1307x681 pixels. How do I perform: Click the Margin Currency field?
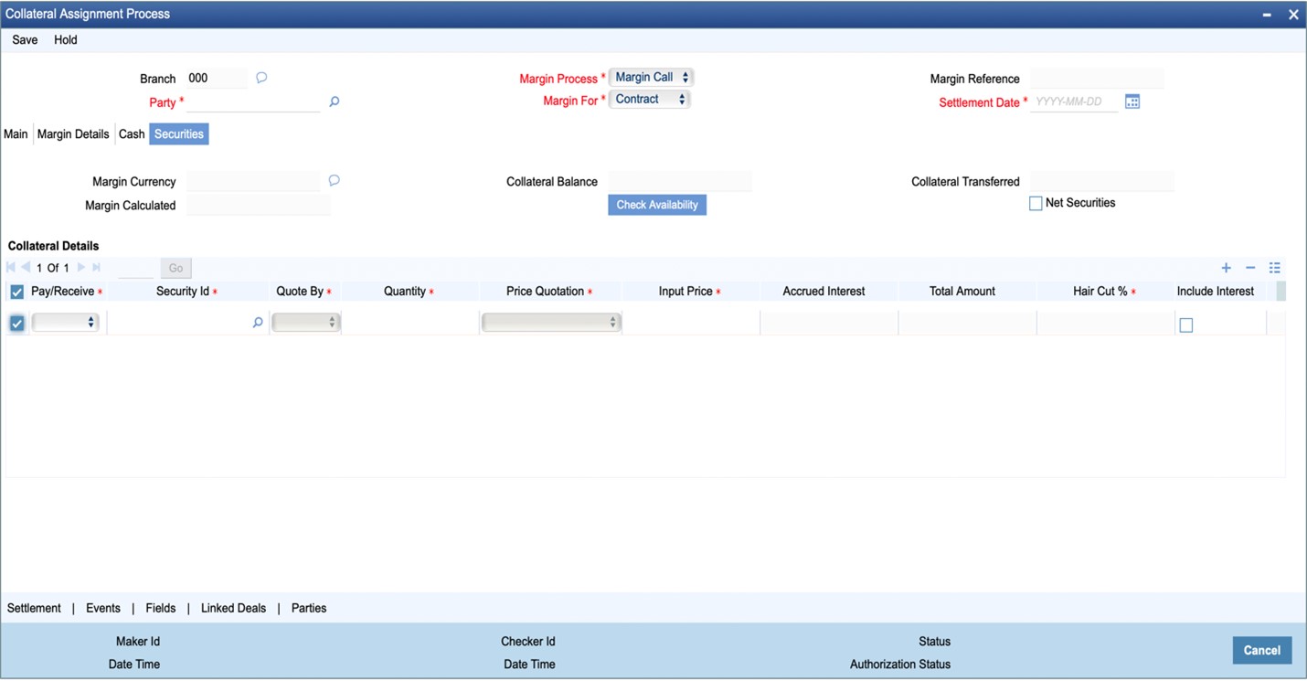coord(253,181)
